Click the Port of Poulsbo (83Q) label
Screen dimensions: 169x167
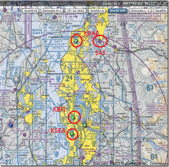point(42,79)
